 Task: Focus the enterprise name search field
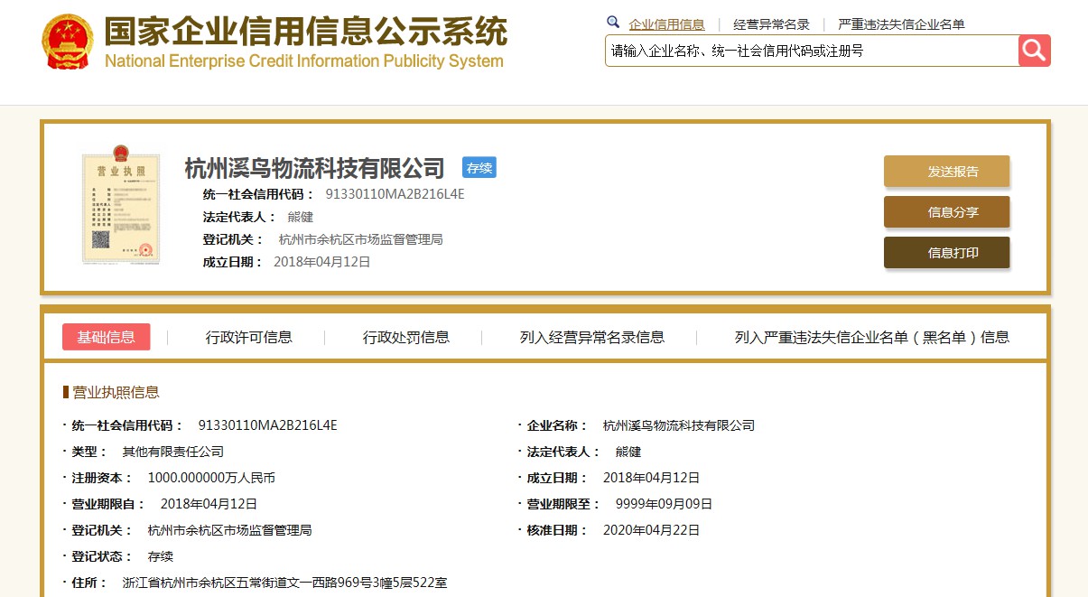pos(812,51)
